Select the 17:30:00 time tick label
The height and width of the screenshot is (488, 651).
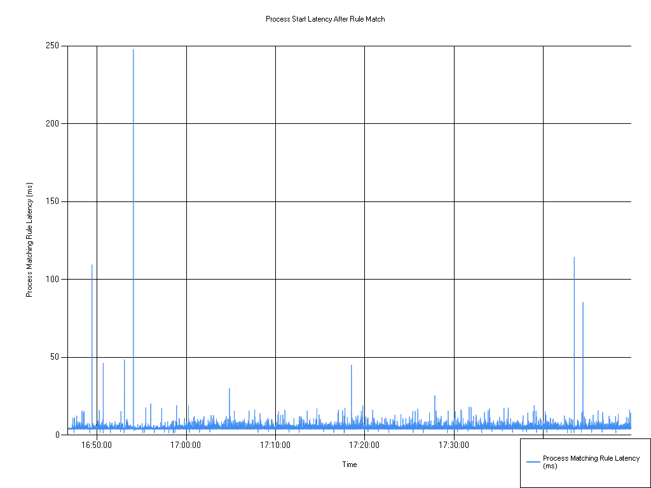[456, 445]
